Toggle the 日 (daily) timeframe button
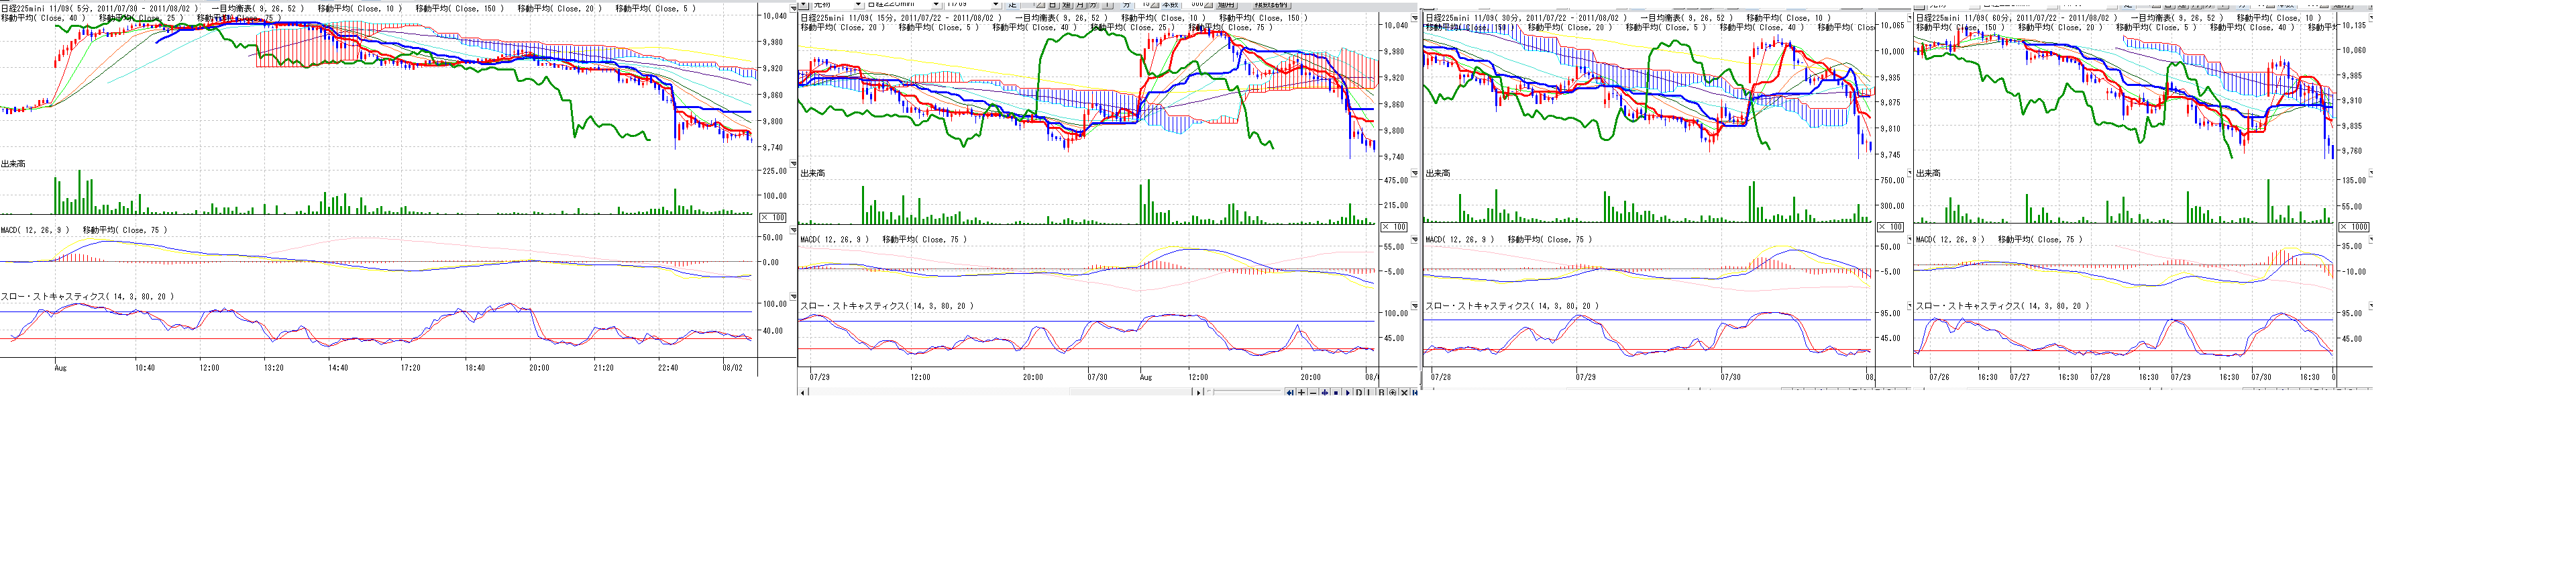The image size is (2576, 580). (x=1053, y=4)
